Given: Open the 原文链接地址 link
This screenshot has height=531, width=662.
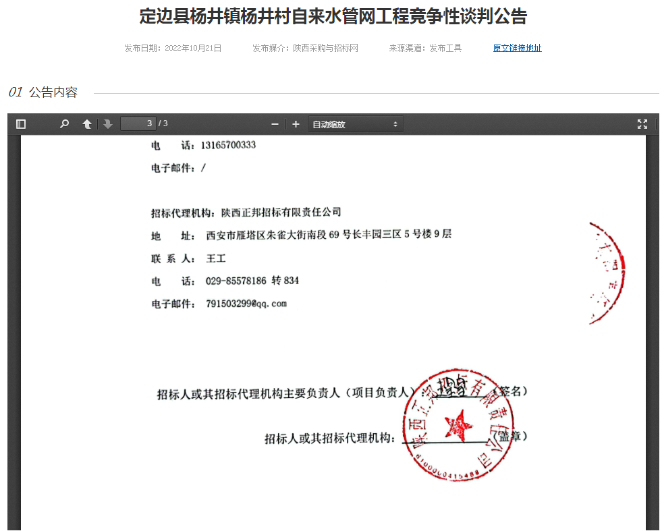Looking at the screenshot, I should (x=517, y=48).
